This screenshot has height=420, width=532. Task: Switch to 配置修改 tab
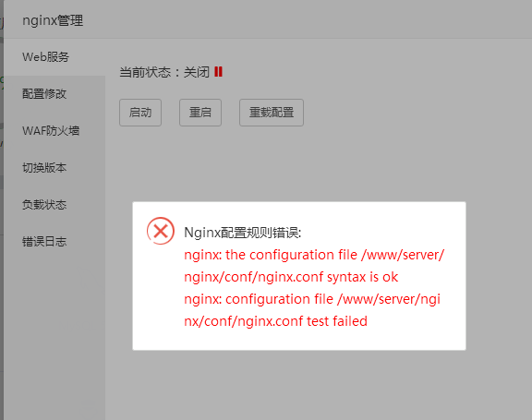[x=54, y=94]
